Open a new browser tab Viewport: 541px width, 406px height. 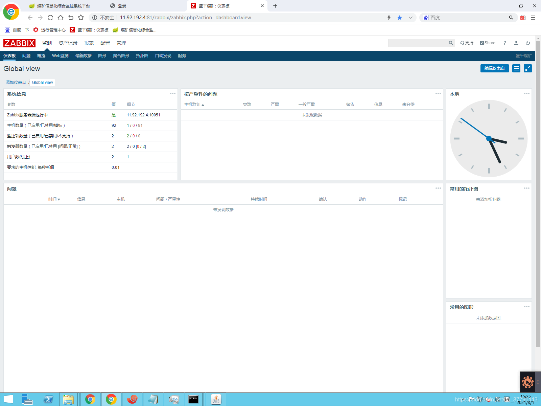[275, 6]
